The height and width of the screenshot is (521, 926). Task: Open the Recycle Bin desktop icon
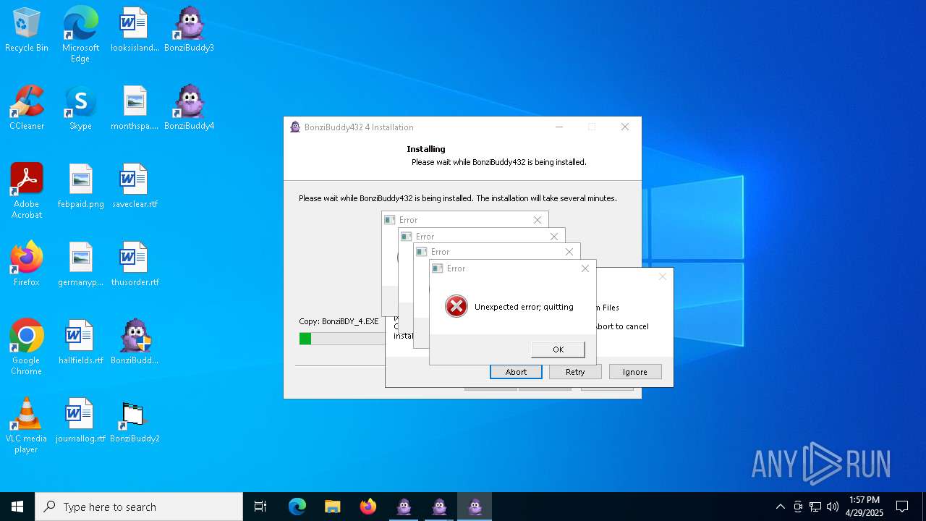coord(27,30)
